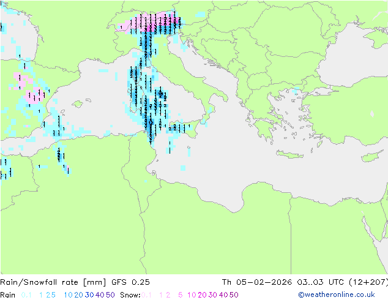Select the rain legend value 50

110,295
